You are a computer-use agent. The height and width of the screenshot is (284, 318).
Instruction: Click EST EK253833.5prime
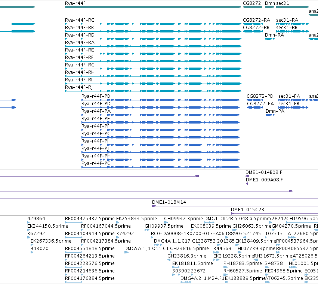pos(136,219)
